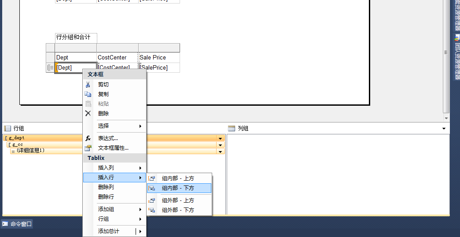The image size is (460, 237).
Task: Click the insert inside group above icon
Action: pyautogui.click(x=152, y=178)
